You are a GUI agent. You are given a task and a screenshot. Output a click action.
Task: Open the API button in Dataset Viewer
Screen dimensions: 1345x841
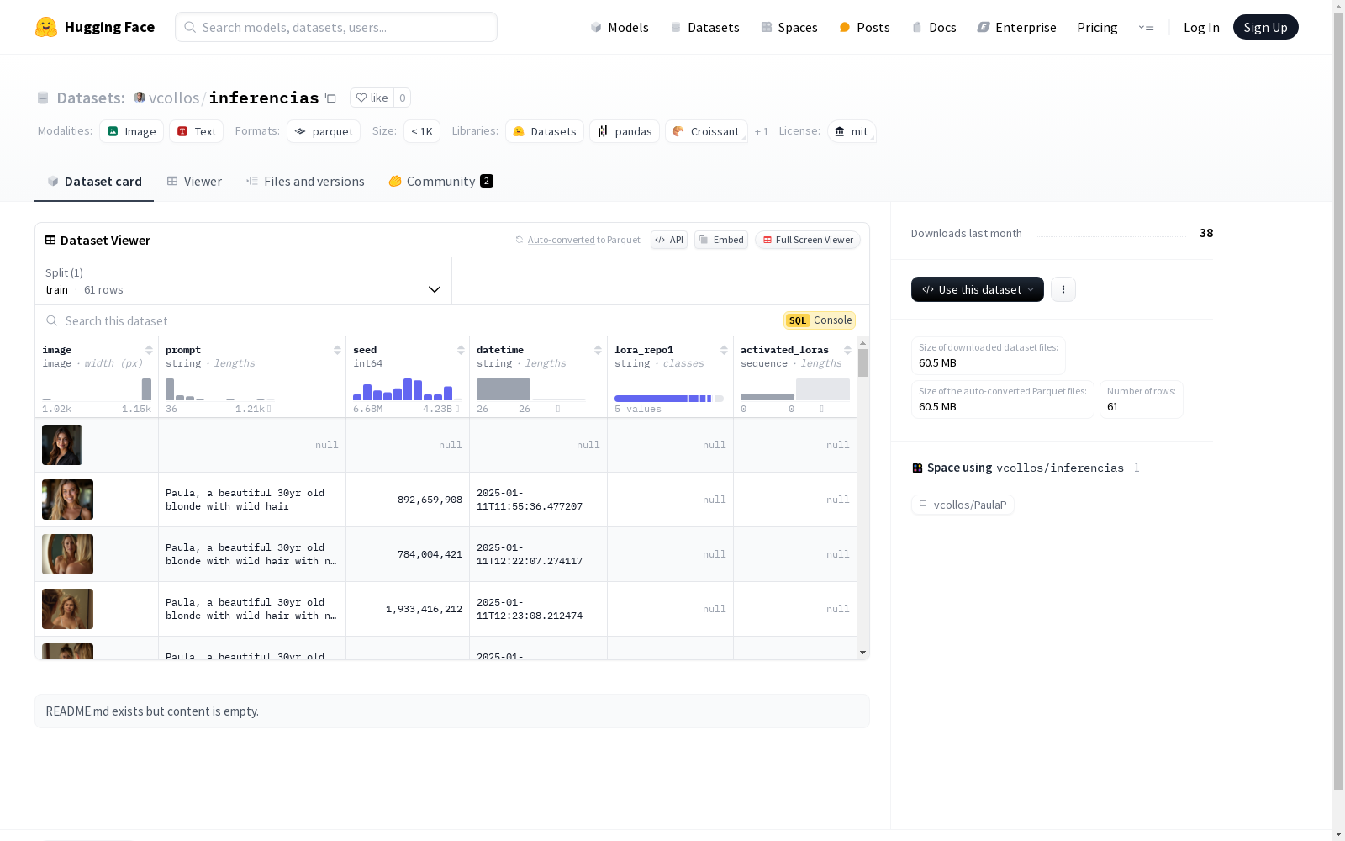(669, 240)
